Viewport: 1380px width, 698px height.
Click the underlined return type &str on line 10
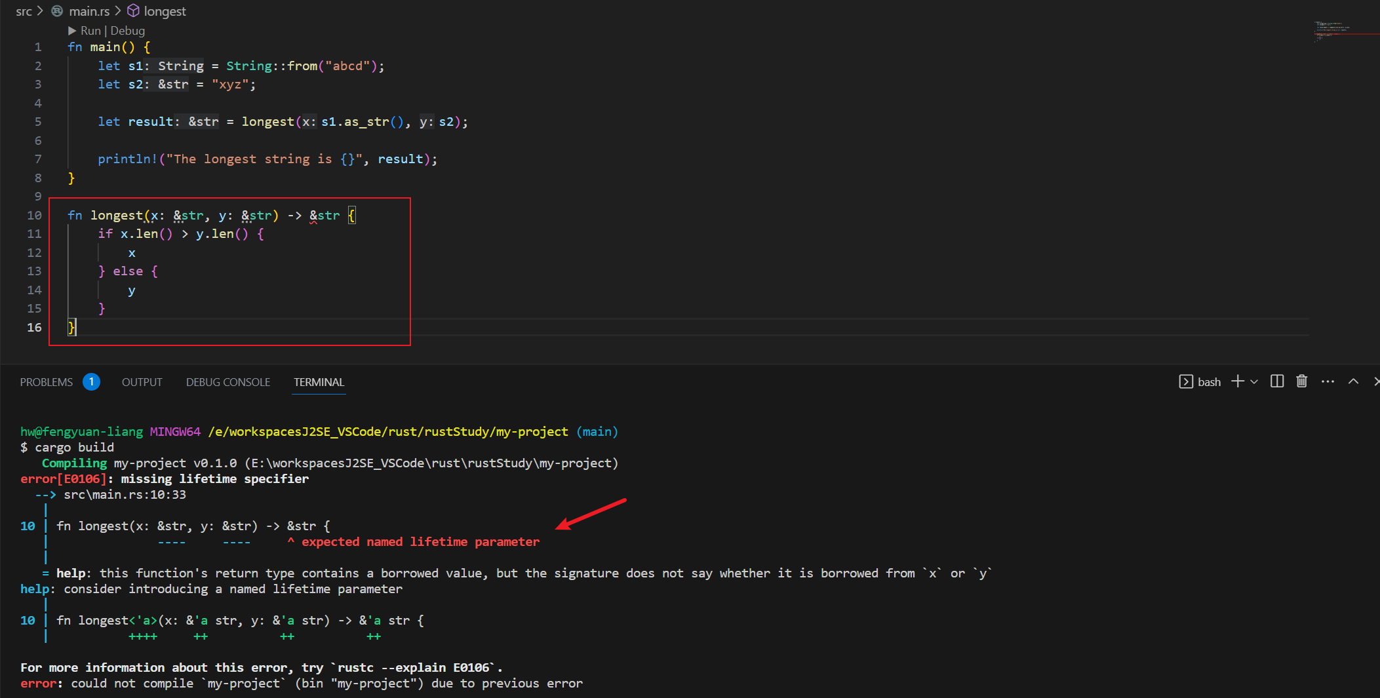(325, 216)
